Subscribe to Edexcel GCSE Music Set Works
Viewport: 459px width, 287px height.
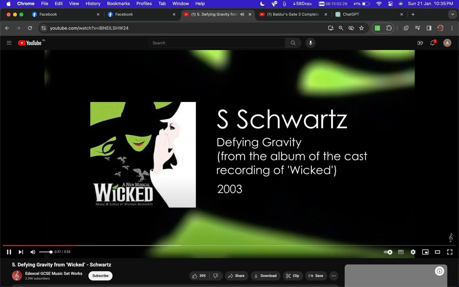click(100, 276)
